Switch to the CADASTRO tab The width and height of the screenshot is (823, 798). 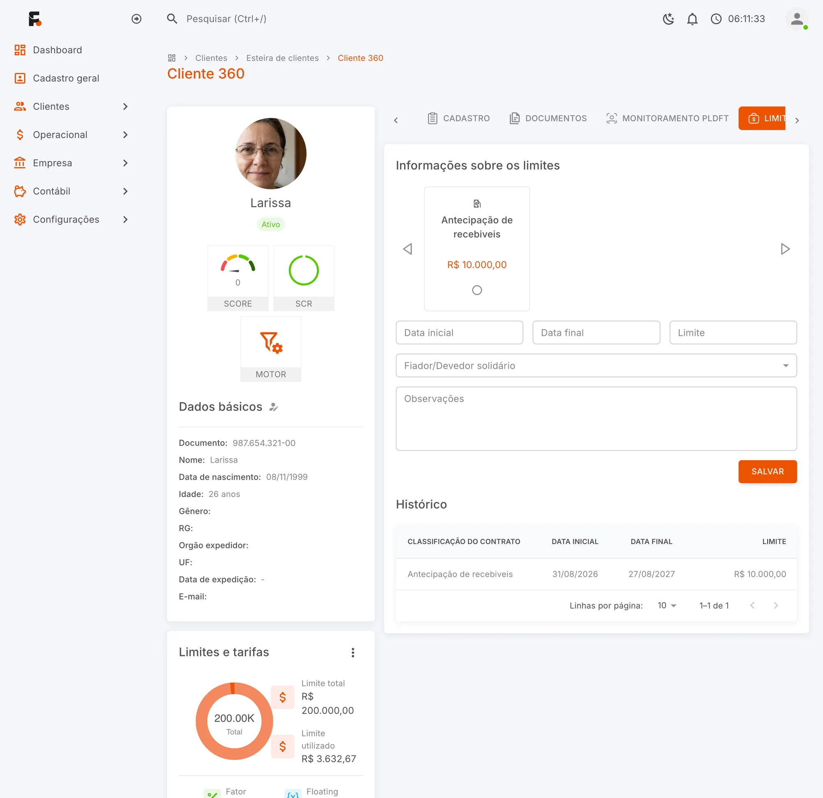458,119
